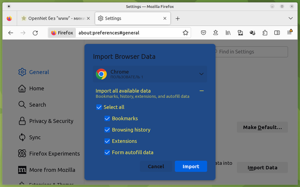Viewport: 300px width, 187px height.
Task: Open the Chrome browser profile dropdown
Action: coord(150,74)
